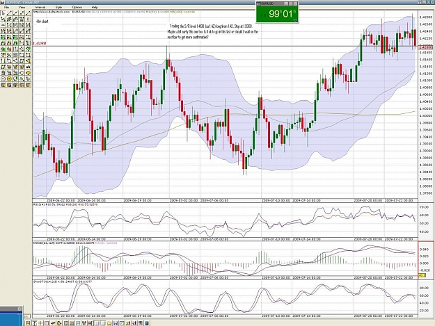This screenshot has width=435, height=326.
Task: Select the zigzag line tool in second row
Action: pyautogui.click(x=3, y=19)
